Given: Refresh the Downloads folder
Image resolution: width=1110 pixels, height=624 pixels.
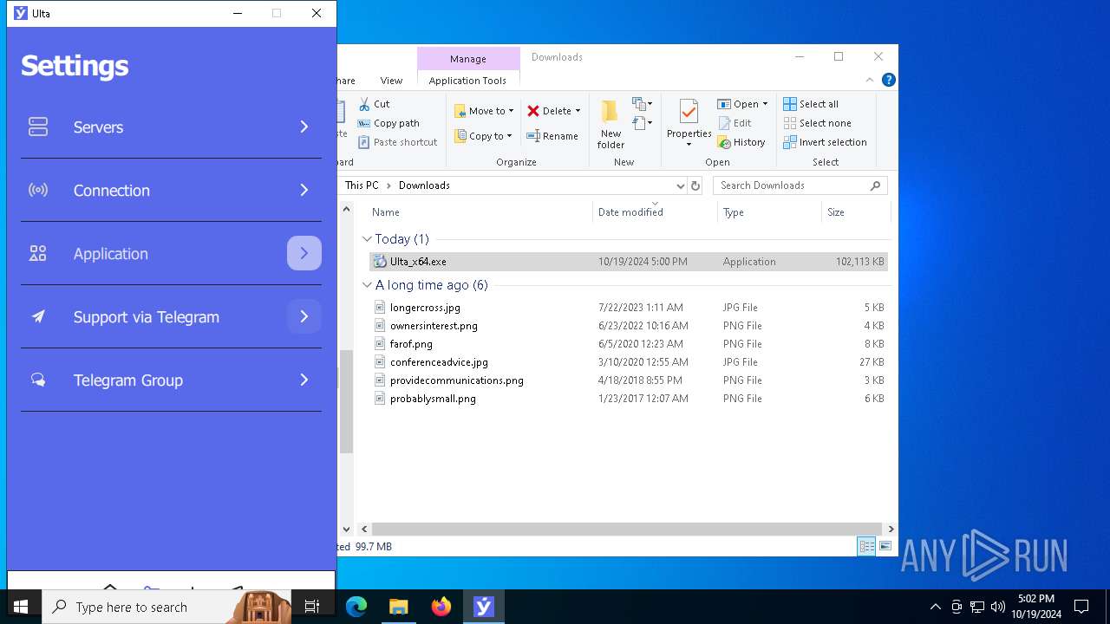Looking at the screenshot, I should (695, 185).
